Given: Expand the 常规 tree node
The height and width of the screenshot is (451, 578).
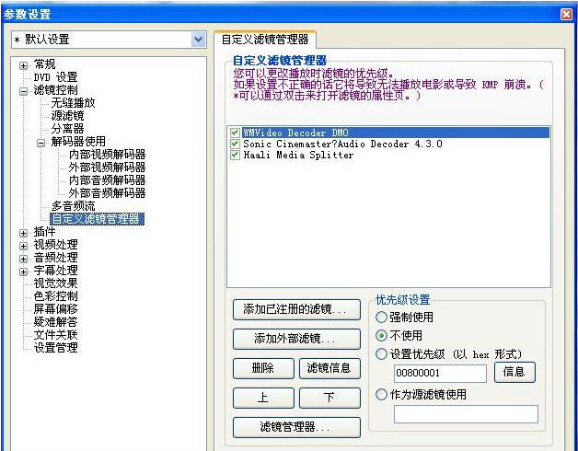Looking at the screenshot, I should pos(23,64).
